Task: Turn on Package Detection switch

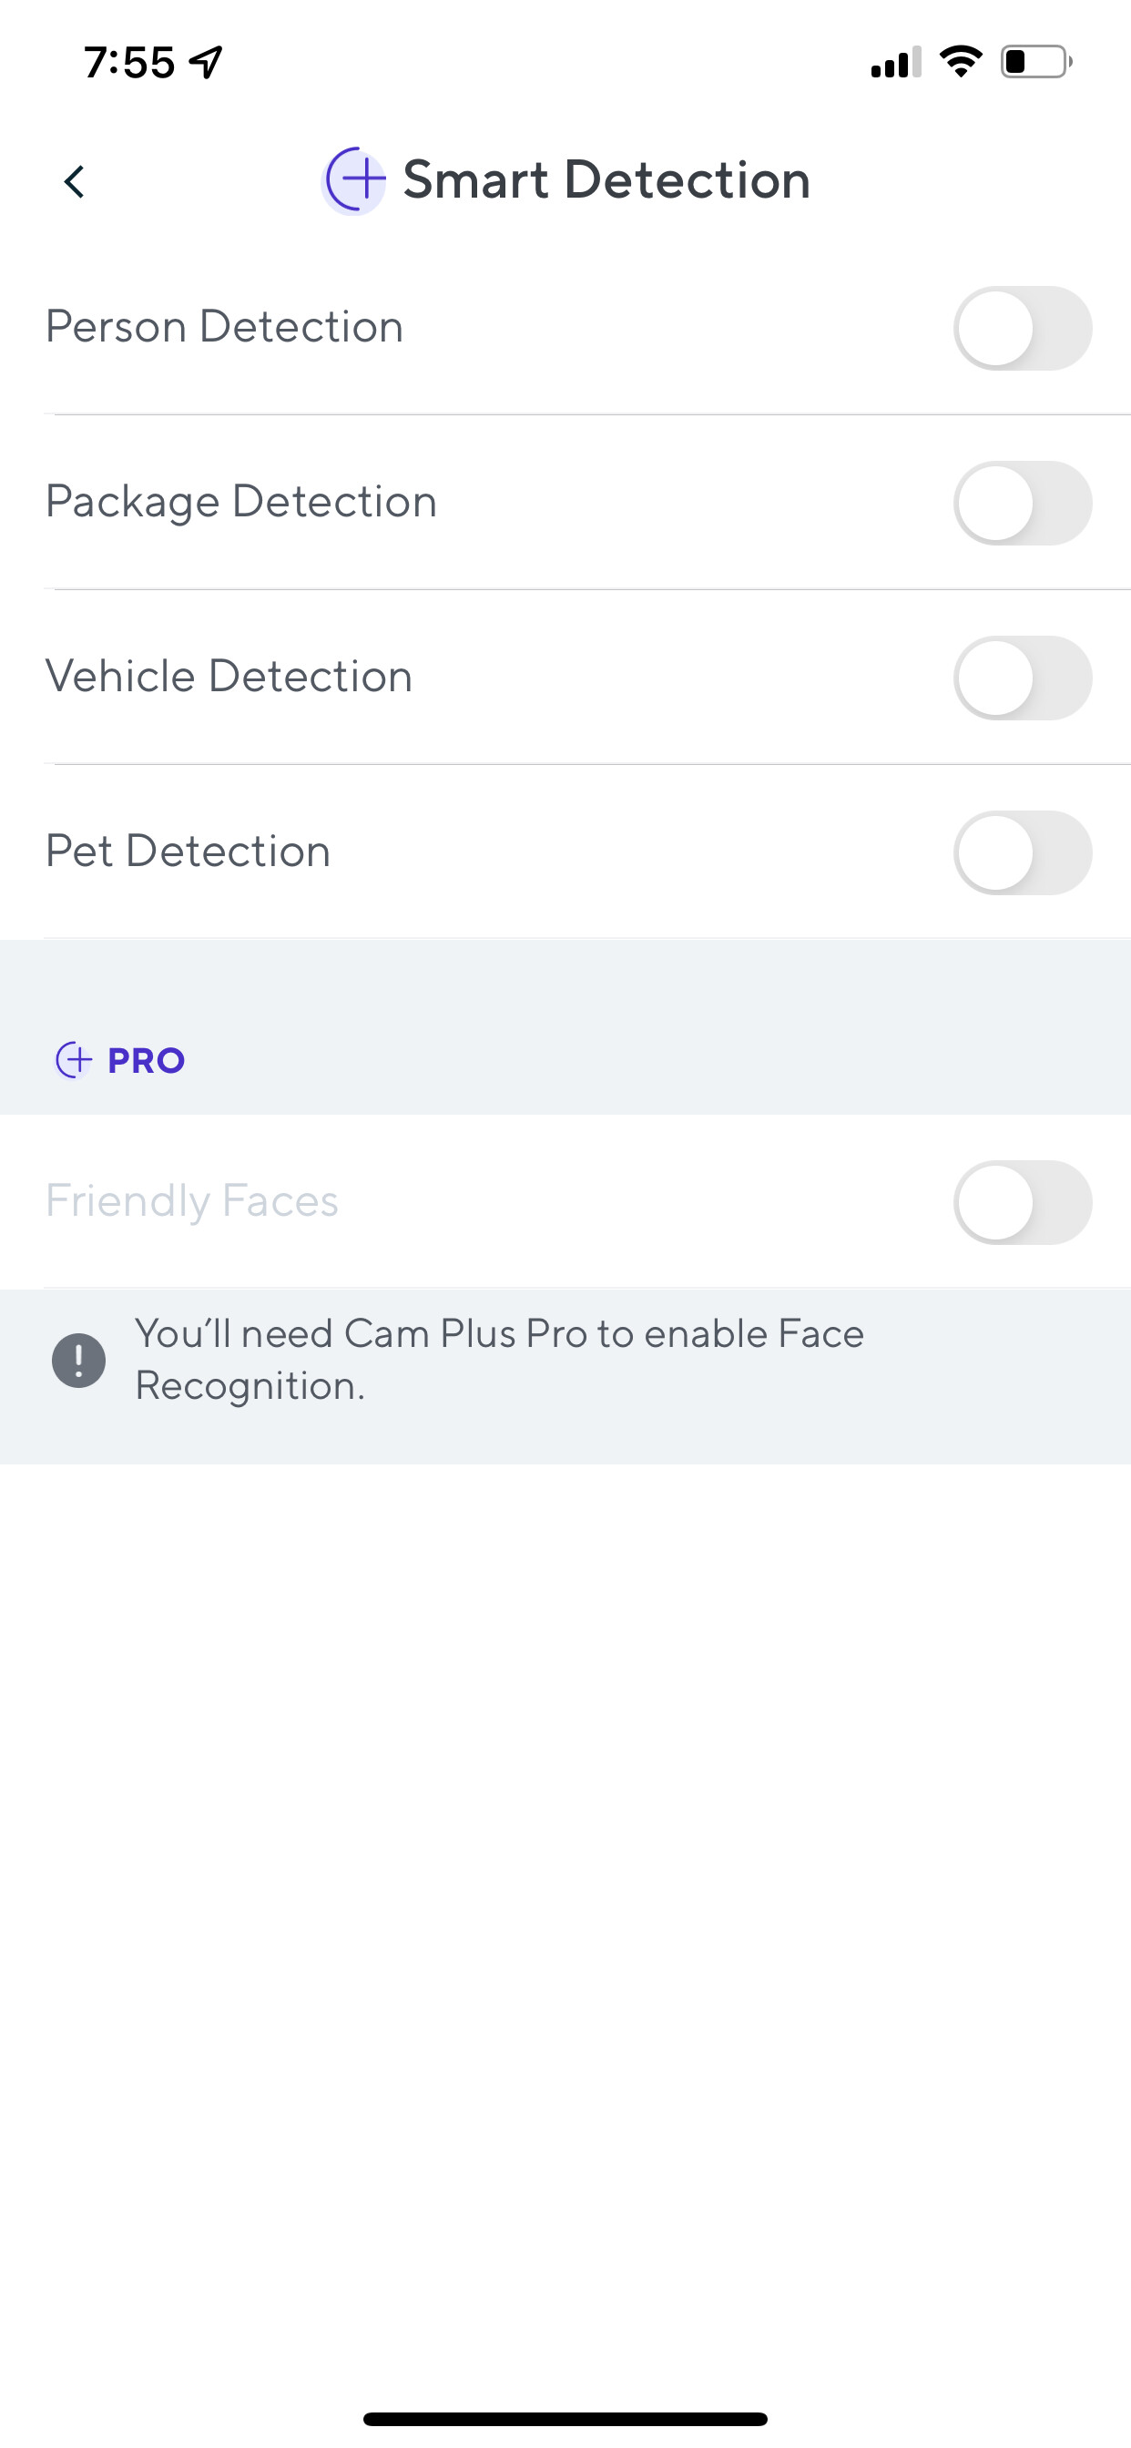Action: click(x=1022, y=503)
